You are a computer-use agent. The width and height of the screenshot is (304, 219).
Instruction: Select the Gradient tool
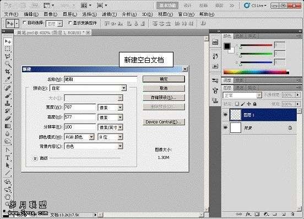pos(8,126)
